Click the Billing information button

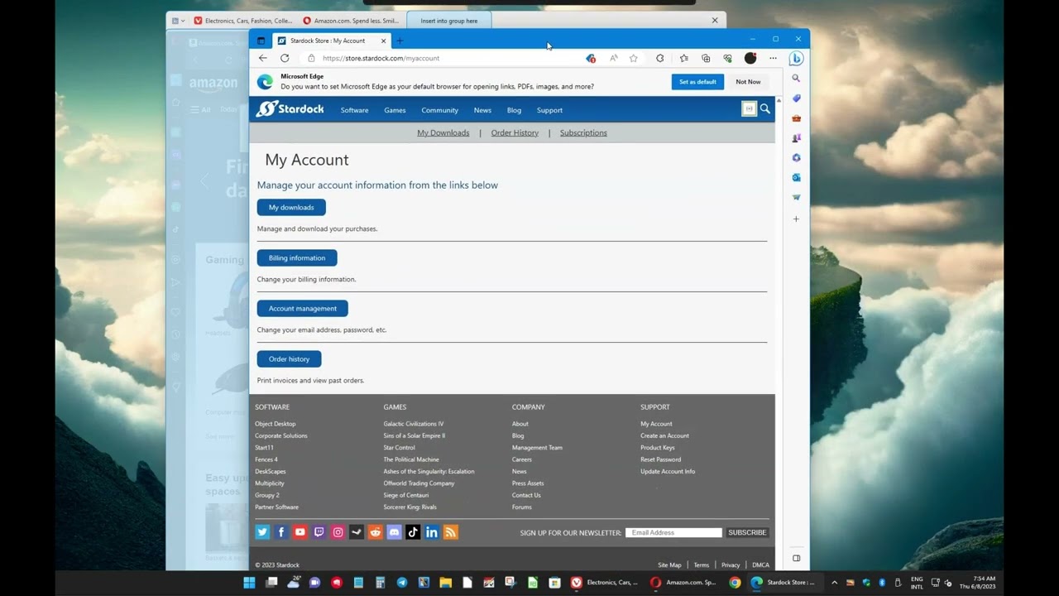click(297, 257)
